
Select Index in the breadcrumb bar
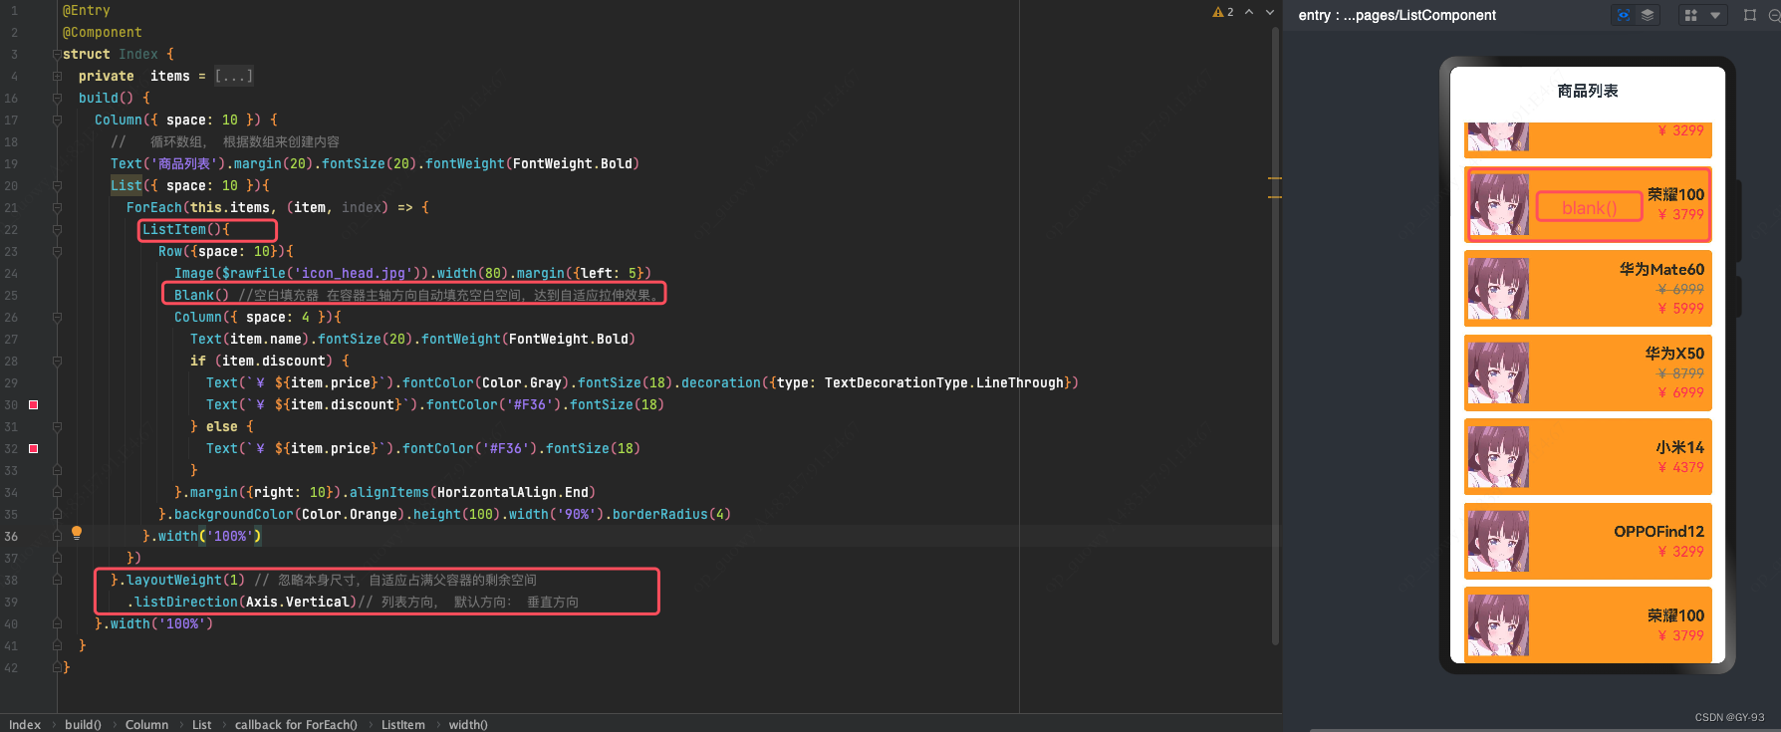(x=25, y=724)
